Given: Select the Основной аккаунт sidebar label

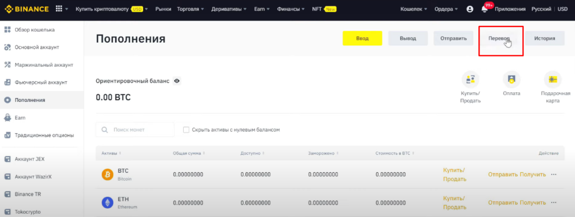Looking at the screenshot, I should click(36, 47).
